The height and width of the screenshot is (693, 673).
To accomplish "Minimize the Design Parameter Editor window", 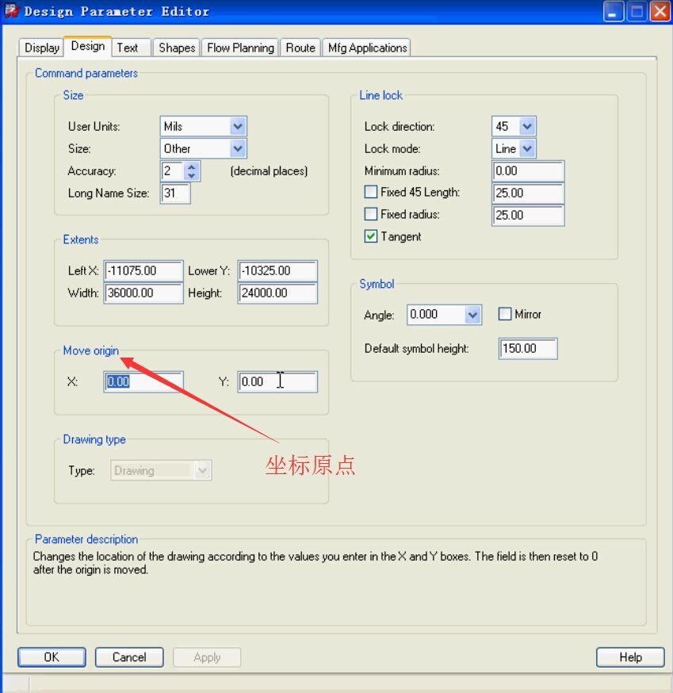I will pyautogui.click(x=613, y=11).
